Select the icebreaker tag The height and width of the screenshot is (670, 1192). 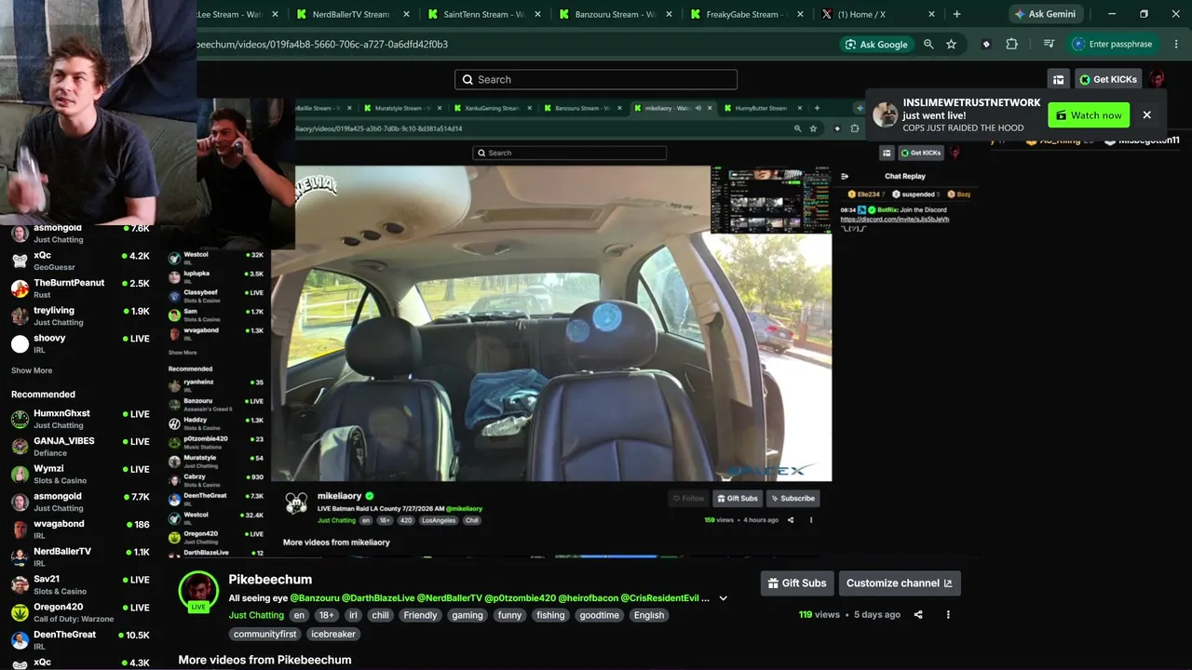(333, 635)
